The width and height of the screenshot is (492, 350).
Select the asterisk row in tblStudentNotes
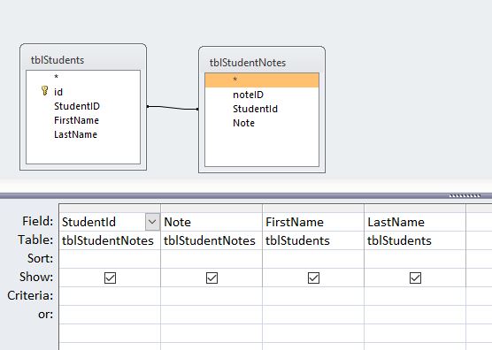pos(262,80)
